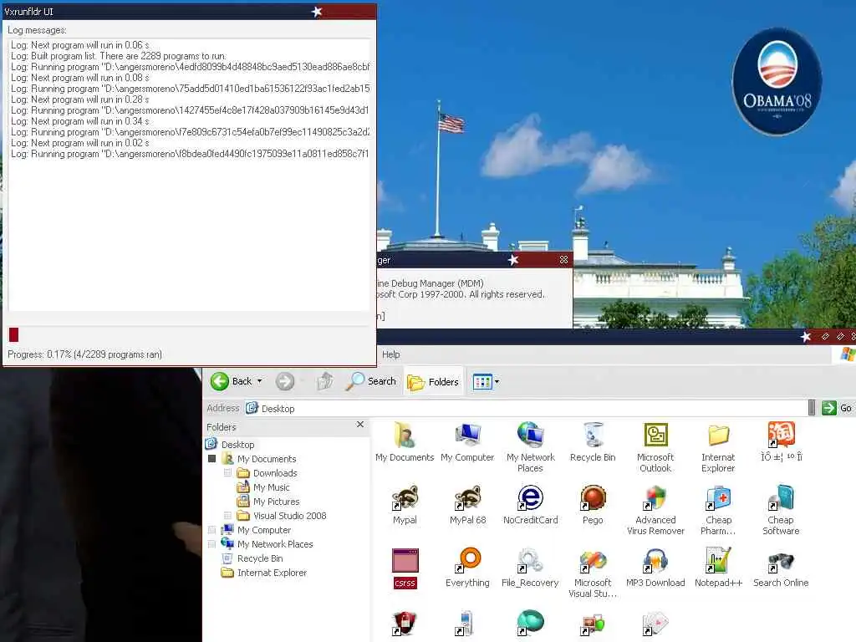This screenshot has height=642, width=856.
Task: Open the teal sphere shortcut icon
Action: click(530, 624)
